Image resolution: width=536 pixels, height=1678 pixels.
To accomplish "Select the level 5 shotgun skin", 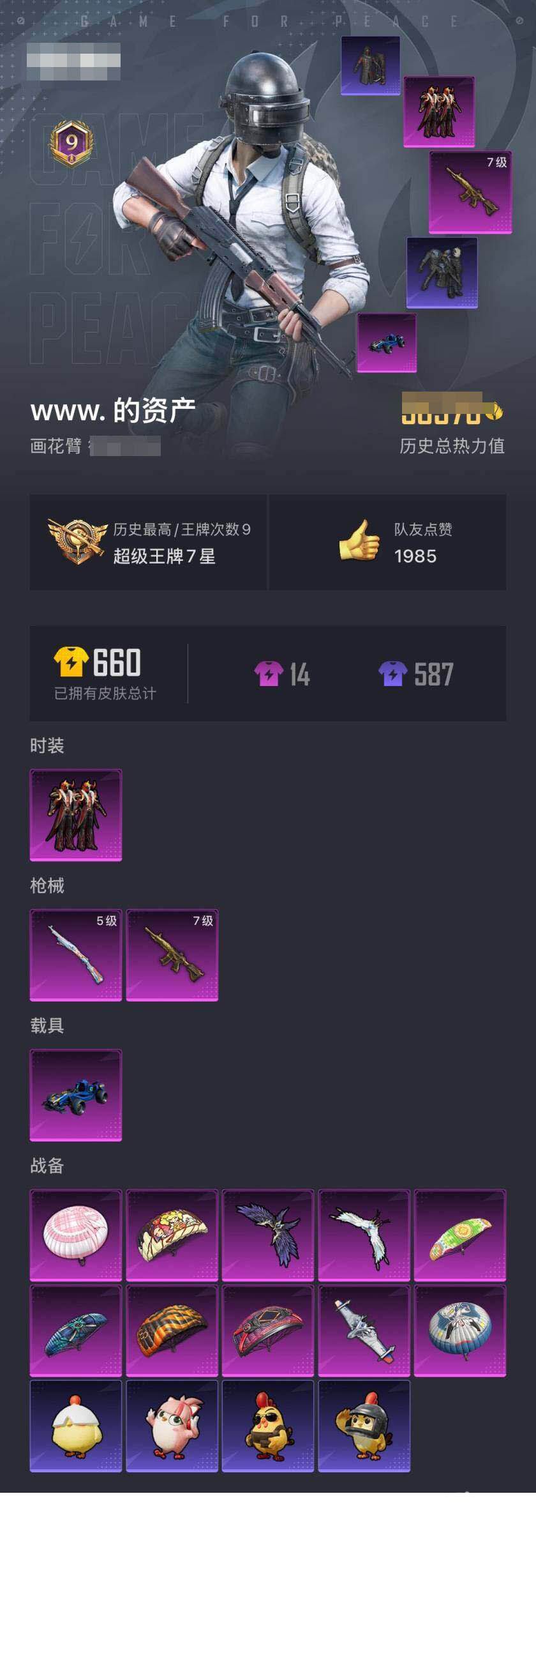I will coord(75,955).
